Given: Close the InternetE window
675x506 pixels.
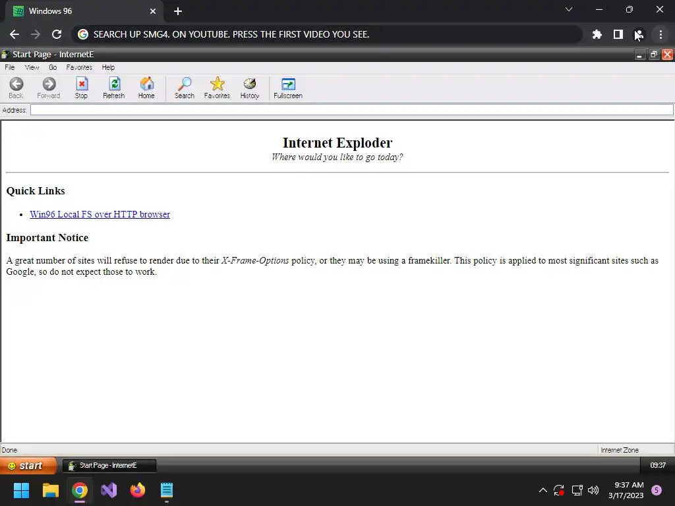Looking at the screenshot, I should [x=667, y=55].
